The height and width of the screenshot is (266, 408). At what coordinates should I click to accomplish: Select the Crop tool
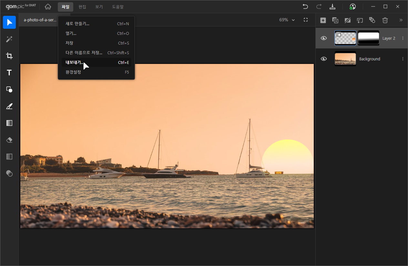[9, 56]
